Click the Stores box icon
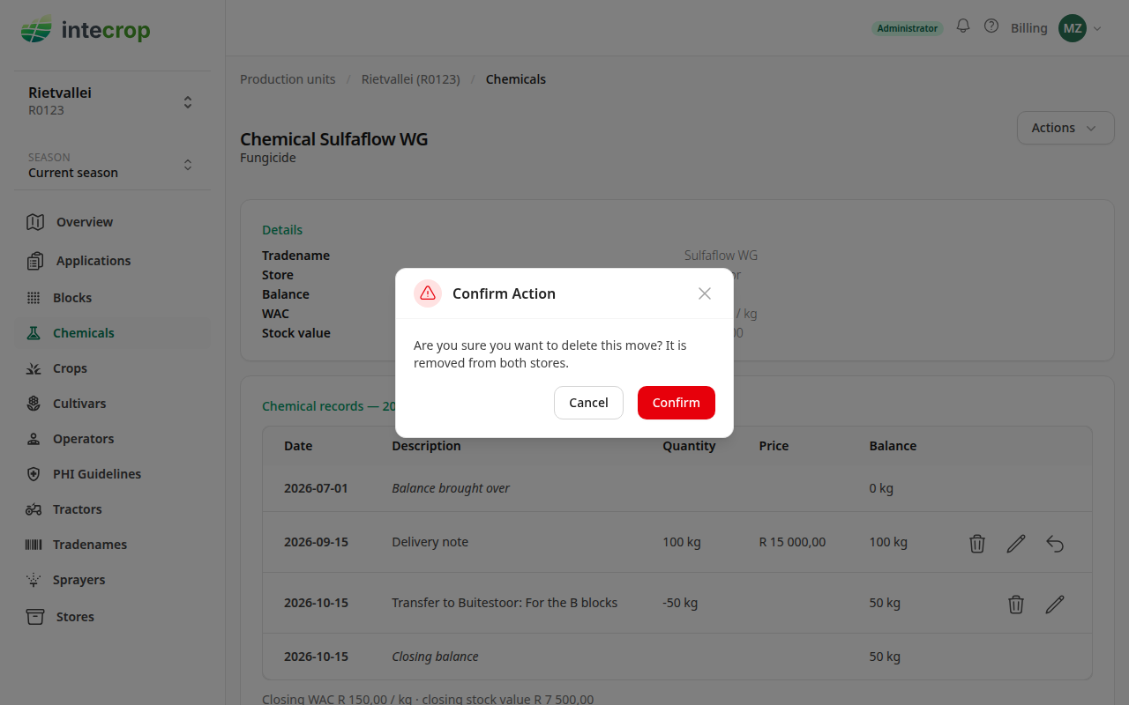The height and width of the screenshot is (705, 1129). (35, 617)
